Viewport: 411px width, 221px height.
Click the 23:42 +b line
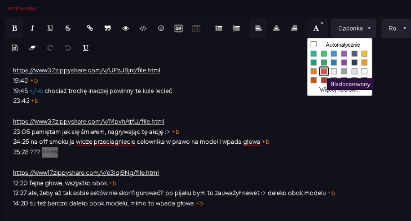[26, 101]
